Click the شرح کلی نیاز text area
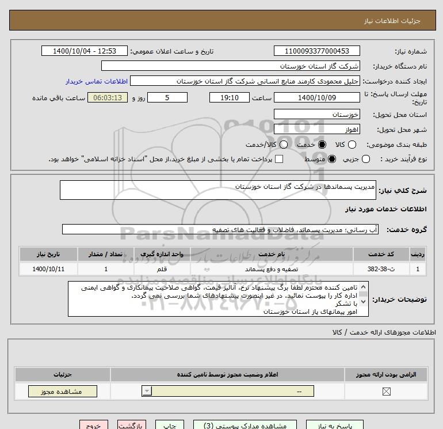This screenshot has width=443, height=429. 218,190
